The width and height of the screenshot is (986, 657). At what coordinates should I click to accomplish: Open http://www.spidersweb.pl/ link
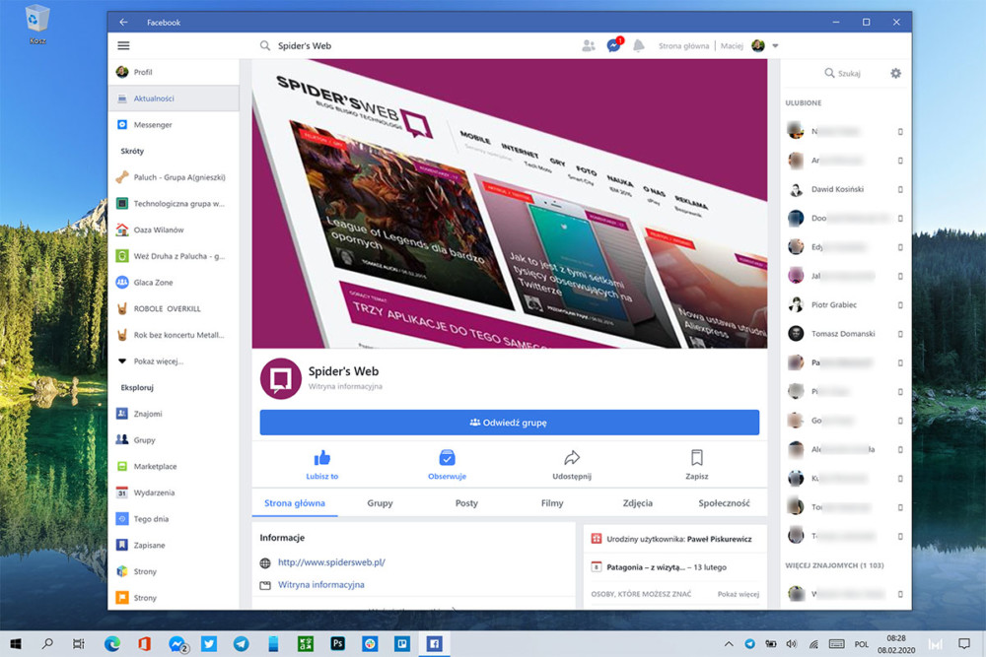(331, 562)
